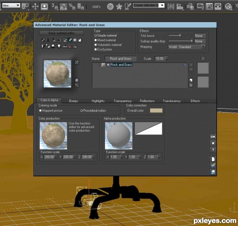Screen dimensions: 238x226
Task: Click the TAA boost slider handle
Action: pyautogui.click(x=180, y=35)
